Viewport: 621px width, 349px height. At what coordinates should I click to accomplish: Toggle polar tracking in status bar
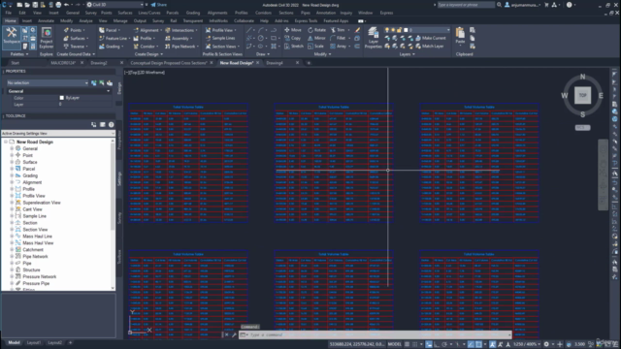point(444,344)
